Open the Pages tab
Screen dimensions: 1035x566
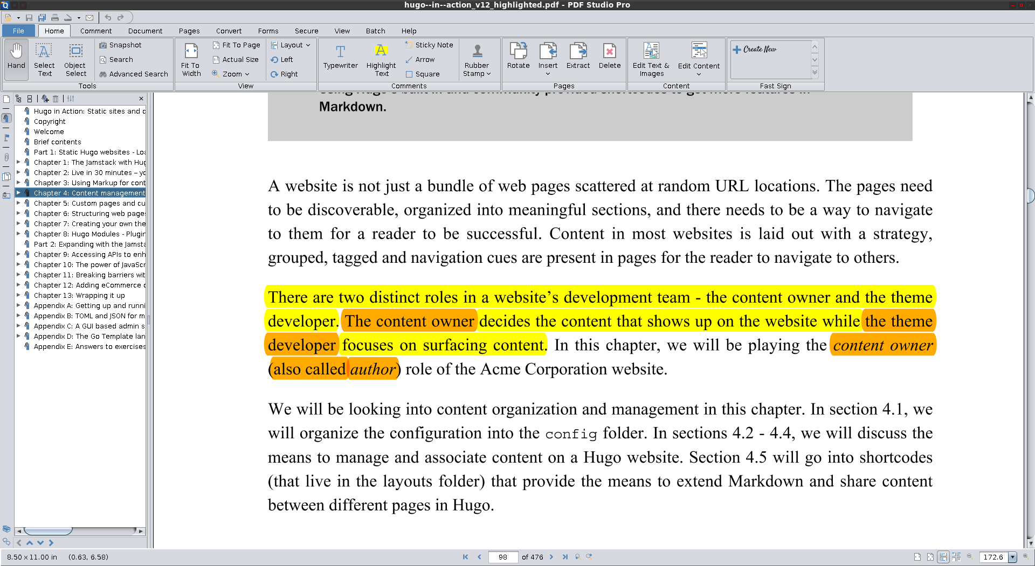tap(189, 31)
